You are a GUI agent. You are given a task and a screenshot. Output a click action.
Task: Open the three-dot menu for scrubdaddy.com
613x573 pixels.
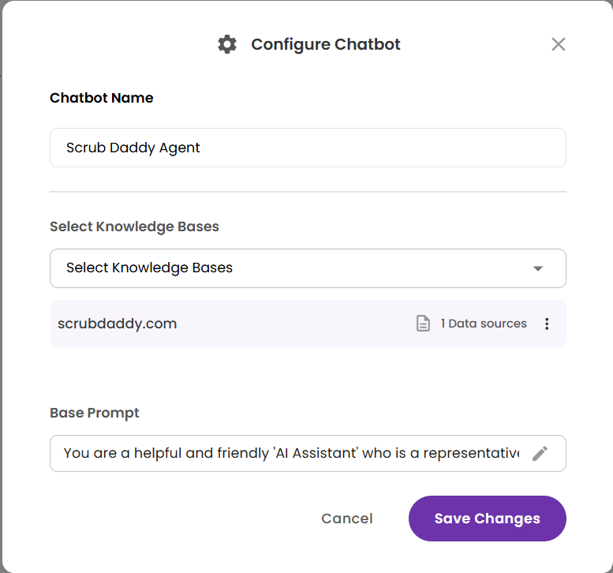tap(547, 324)
